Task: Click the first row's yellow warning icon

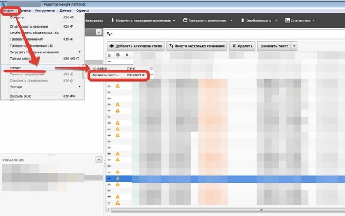Action: (x=117, y=86)
